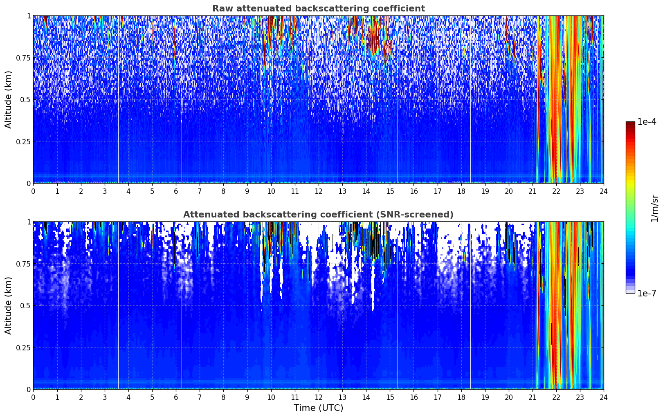The width and height of the screenshot is (663, 417).
Task: Select the bottom plot's 'Altitude (km)' label
Action: (9, 305)
